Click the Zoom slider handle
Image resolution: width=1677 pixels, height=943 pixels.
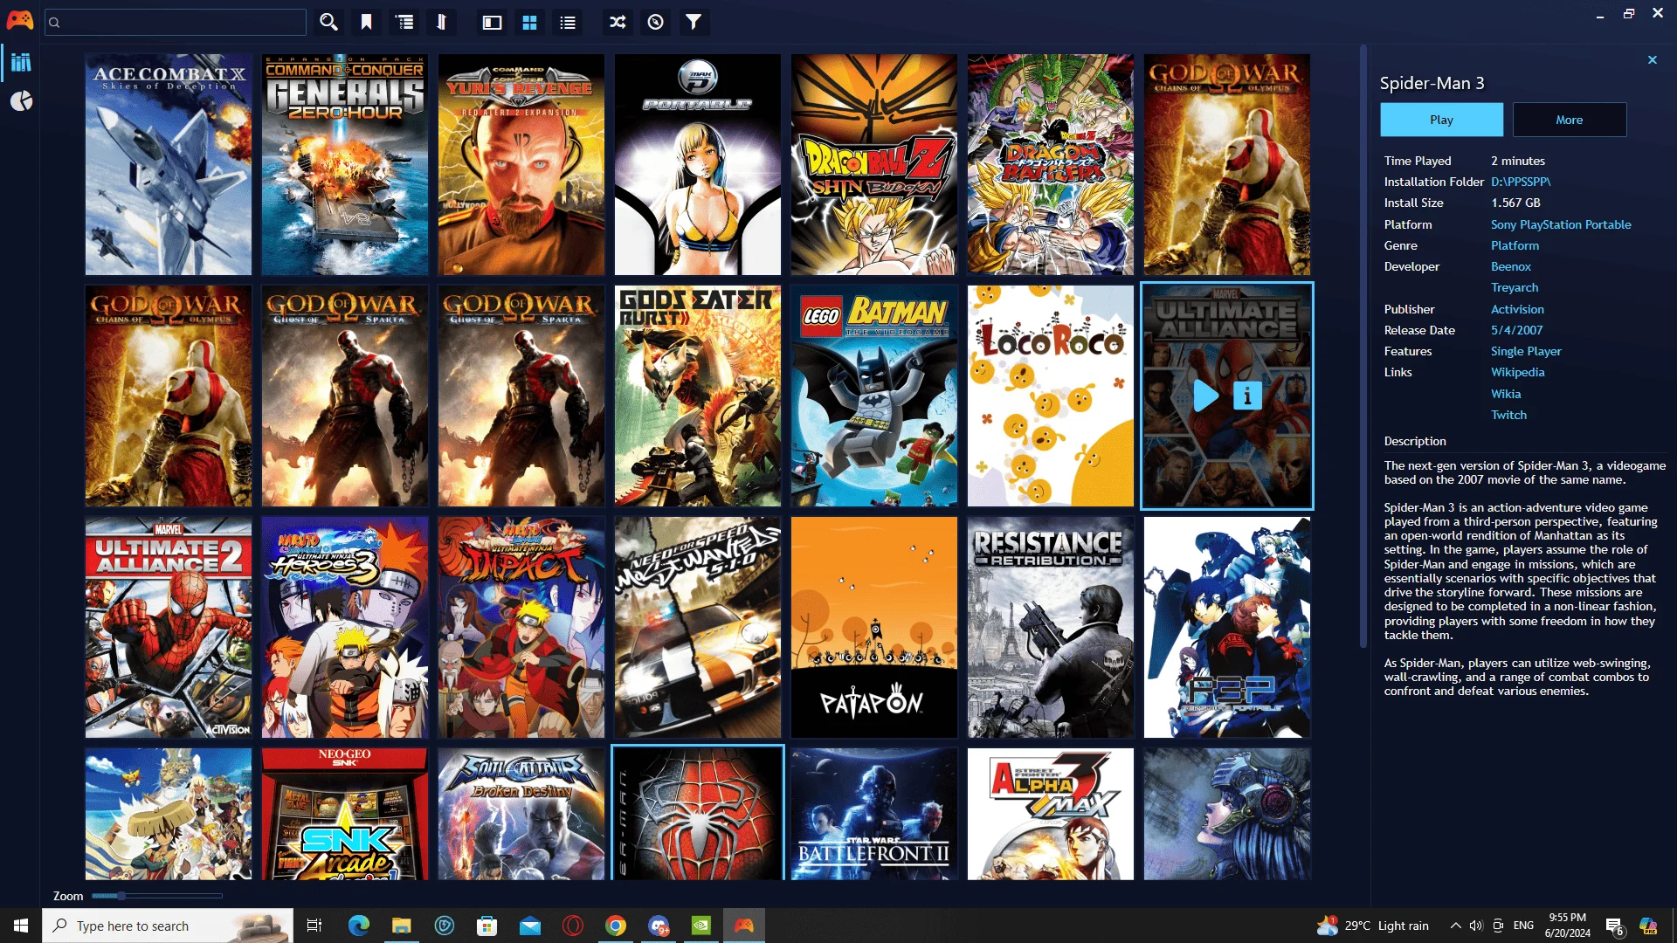121,896
